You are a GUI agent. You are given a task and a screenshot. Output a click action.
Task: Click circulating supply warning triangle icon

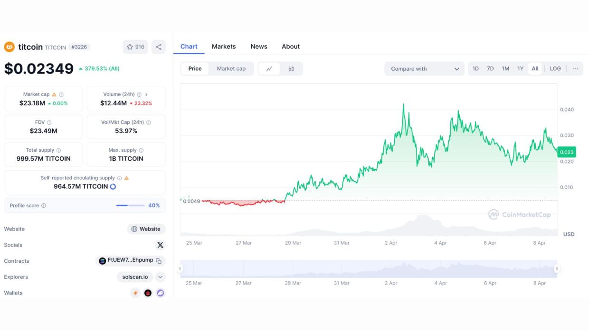point(126,178)
